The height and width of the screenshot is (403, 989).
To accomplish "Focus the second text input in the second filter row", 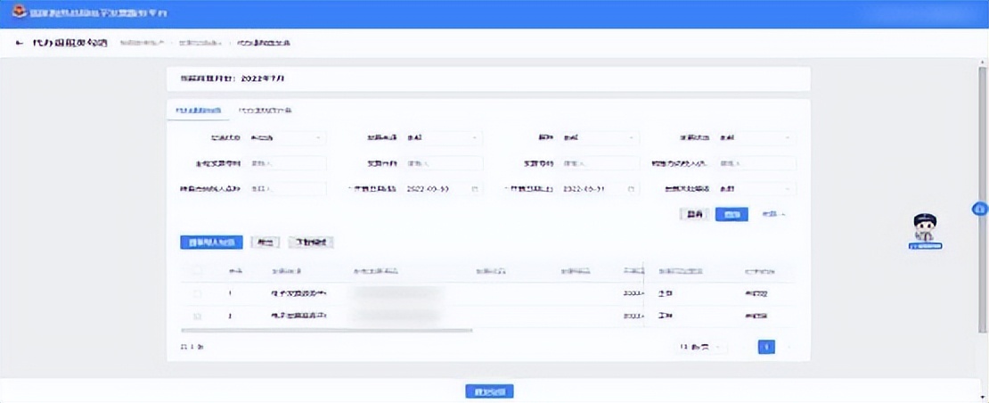I will coord(443,163).
